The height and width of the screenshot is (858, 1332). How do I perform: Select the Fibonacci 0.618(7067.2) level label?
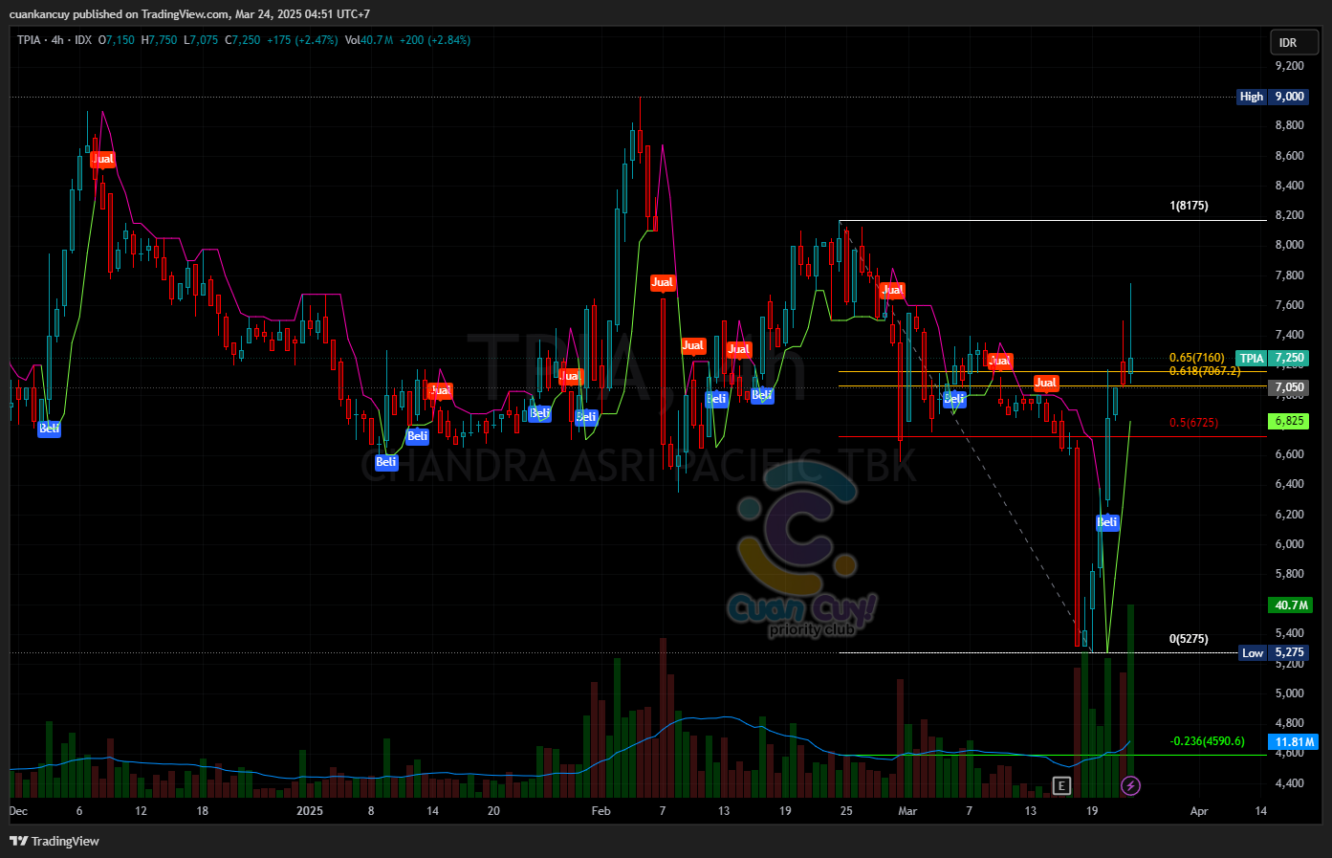point(1204,371)
